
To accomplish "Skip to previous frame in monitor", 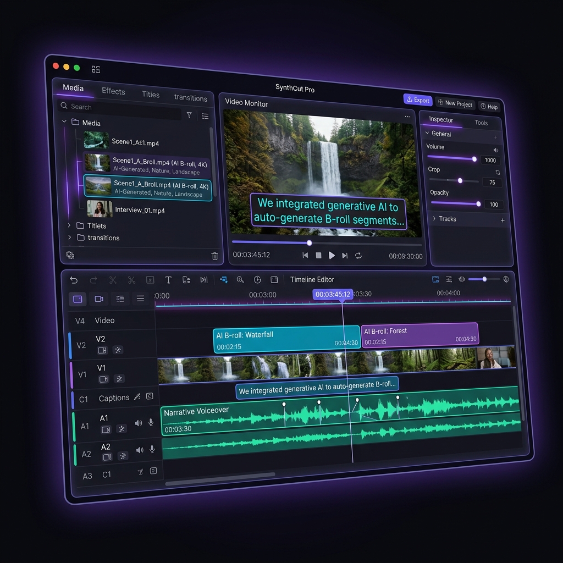I will pyautogui.click(x=305, y=255).
